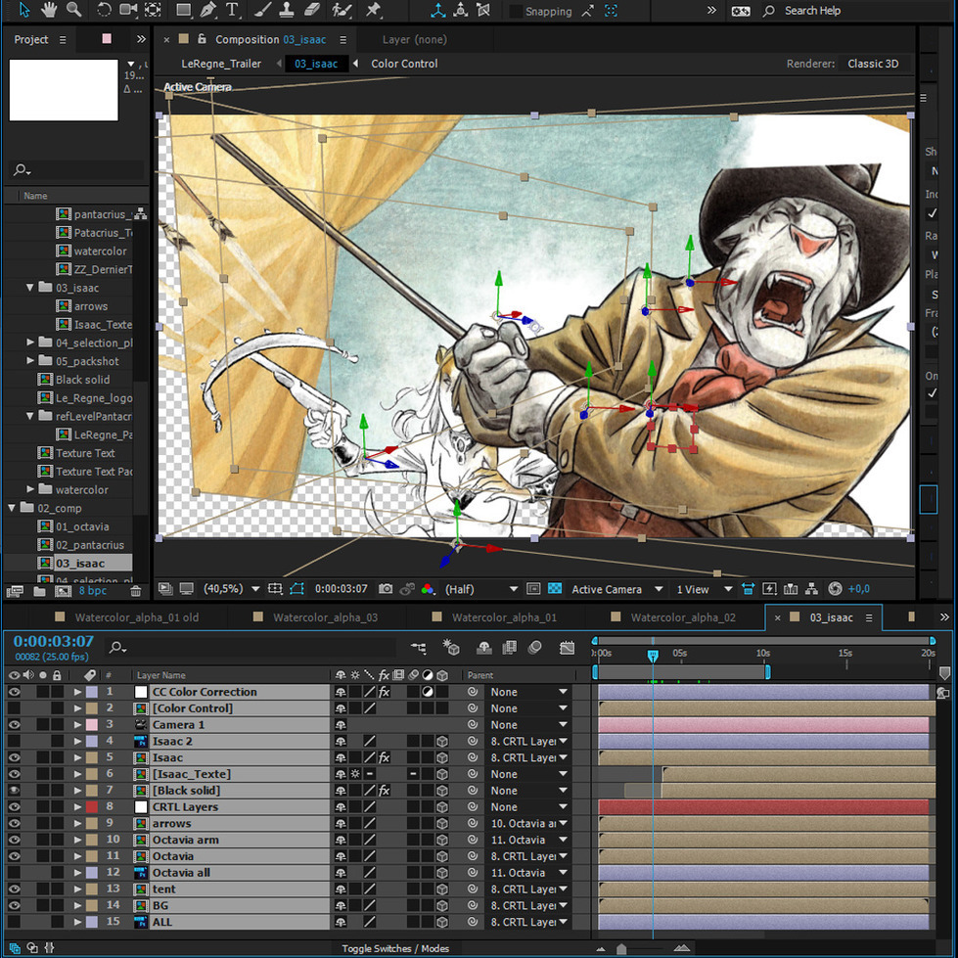Click the 8 bpc color depth button
This screenshot has width=958, height=958.
tap(93, 591)
